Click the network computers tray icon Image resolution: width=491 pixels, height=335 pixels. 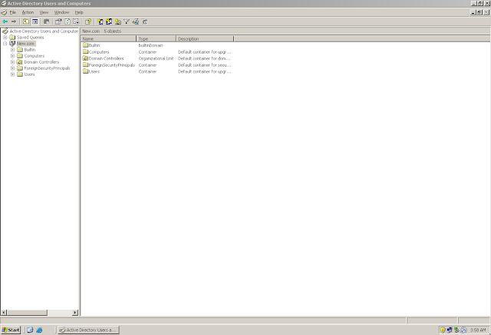450,330
